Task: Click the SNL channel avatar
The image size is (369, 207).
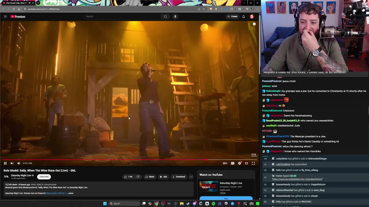Action: click(6, 177)
